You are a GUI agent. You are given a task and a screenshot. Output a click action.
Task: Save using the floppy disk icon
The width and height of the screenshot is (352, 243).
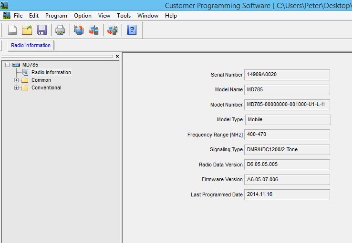(x=42, y=30)
